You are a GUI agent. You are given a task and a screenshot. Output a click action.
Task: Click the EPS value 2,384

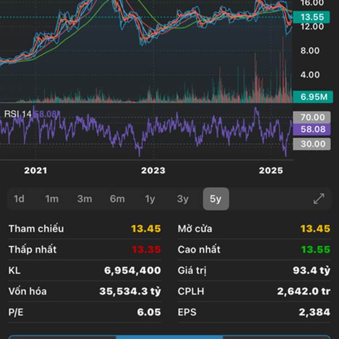tap(315, 312)
